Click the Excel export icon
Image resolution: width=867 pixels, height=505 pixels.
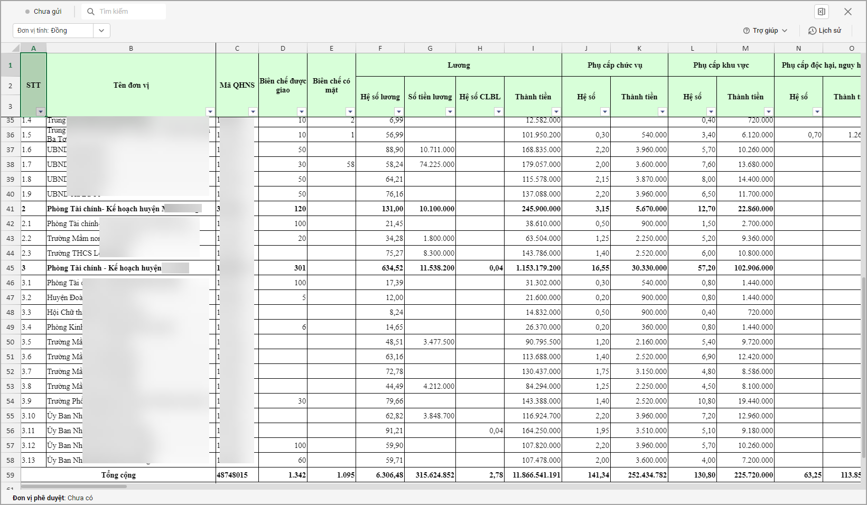click(x=821, y=12)
